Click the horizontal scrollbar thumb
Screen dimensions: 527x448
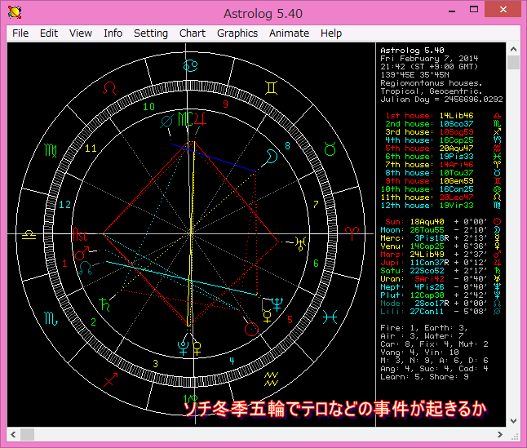[27, 435]
